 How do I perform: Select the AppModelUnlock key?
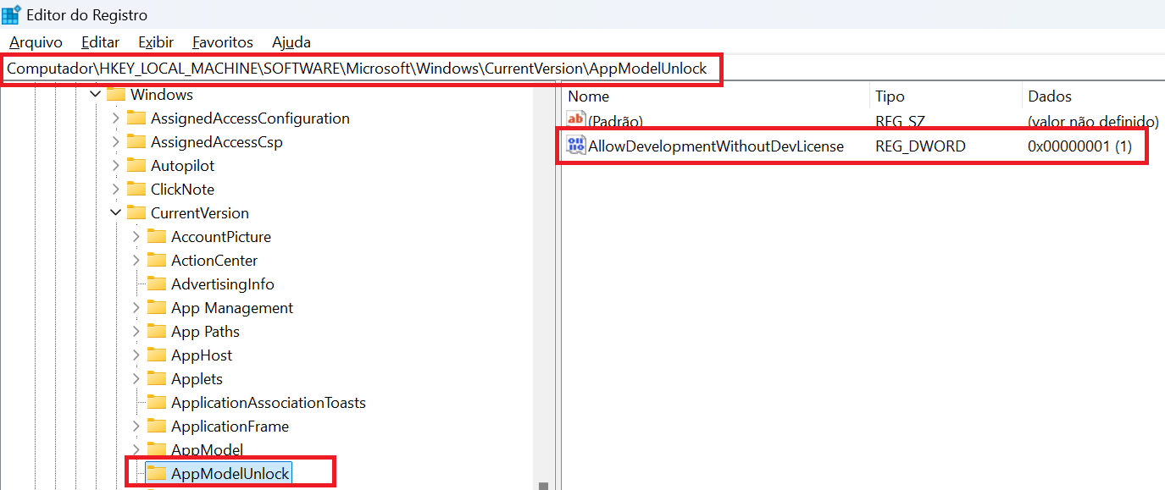click(x=230, y=474)
